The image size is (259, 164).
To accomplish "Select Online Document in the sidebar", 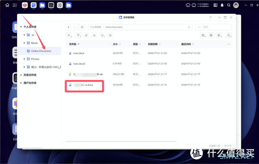I will click(39, 51).
